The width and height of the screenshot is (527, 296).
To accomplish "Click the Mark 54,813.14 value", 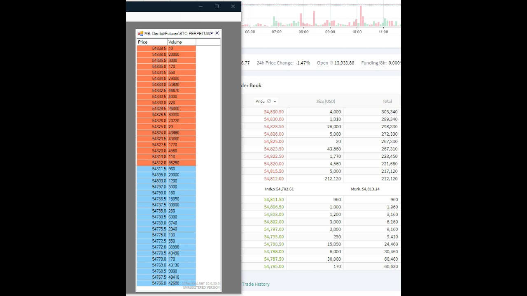I will coord(365,189).
